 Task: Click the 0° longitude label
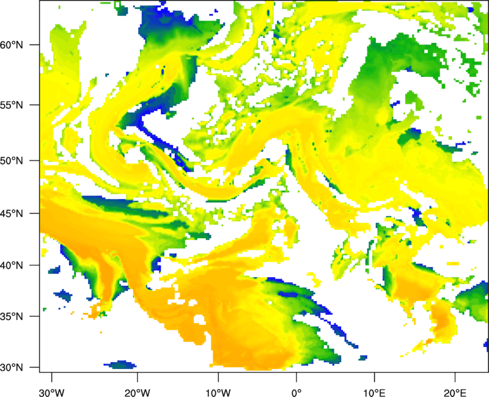tap(296, 393)
